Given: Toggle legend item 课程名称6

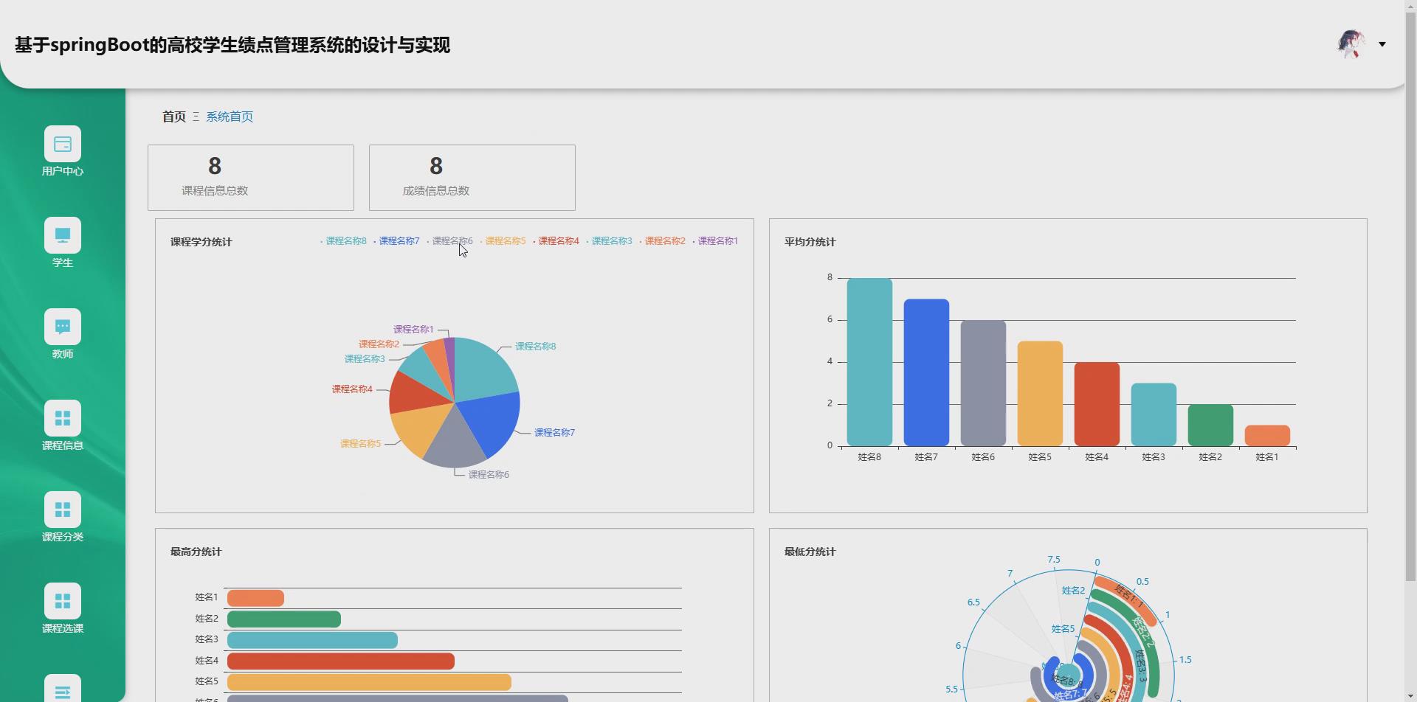Looking at the screenshot, I should click(x=450, y=241).
